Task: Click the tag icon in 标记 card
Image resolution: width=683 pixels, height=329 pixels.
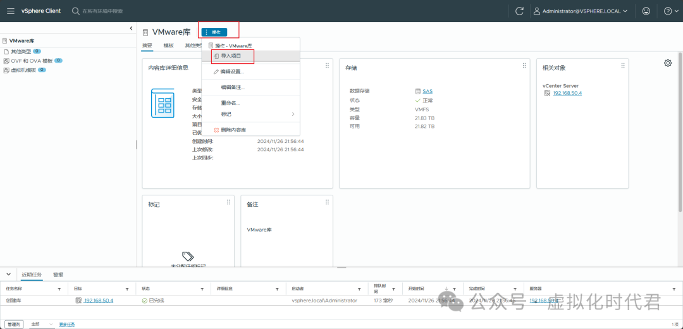Action: pos(188,256)
